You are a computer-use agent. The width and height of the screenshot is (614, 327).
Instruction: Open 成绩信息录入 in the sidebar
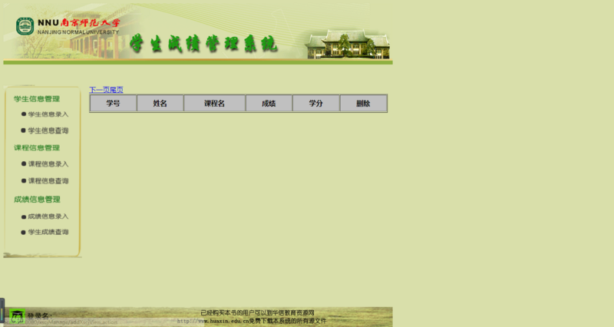[x=48, y=216]
